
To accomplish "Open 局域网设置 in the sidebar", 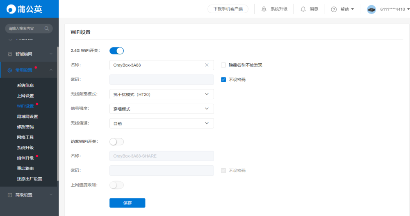I will 27,116.
